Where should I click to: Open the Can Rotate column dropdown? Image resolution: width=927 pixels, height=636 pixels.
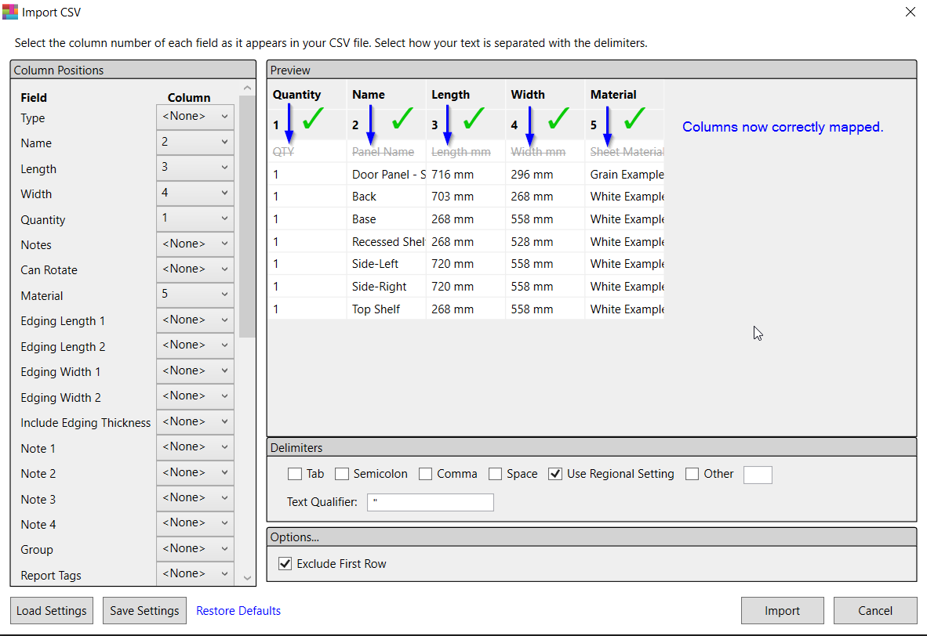[194, 269]
